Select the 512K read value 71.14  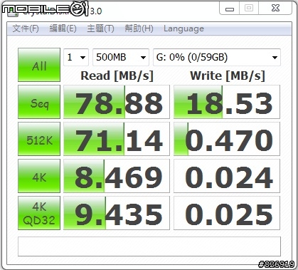pos(117,139)
